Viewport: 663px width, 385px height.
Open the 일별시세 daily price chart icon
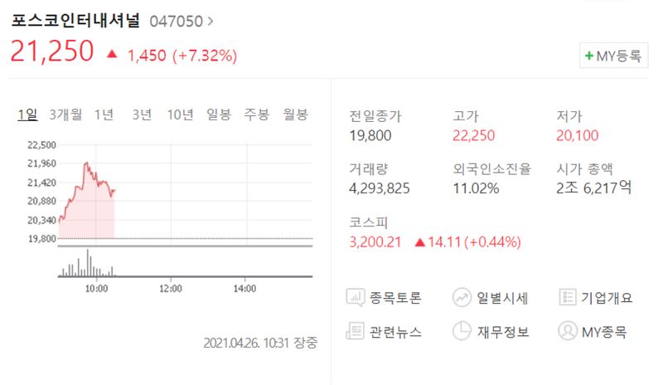tap(462, 297)
